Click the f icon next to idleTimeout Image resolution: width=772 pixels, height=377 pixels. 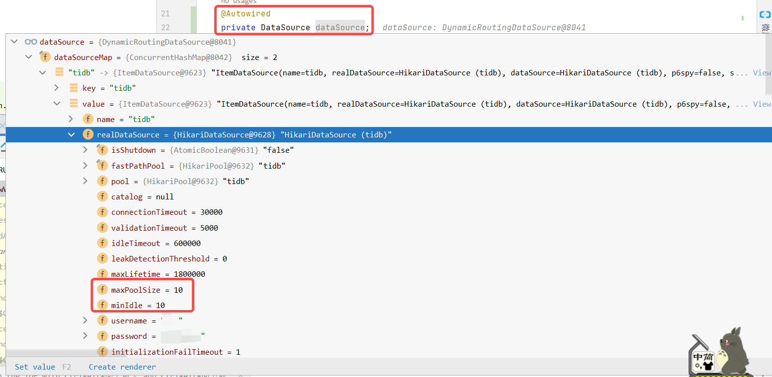tap(102, 243)
